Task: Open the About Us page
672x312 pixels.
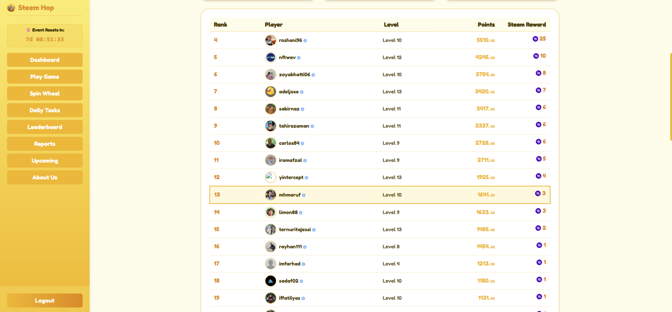Action: coord(45,177)
